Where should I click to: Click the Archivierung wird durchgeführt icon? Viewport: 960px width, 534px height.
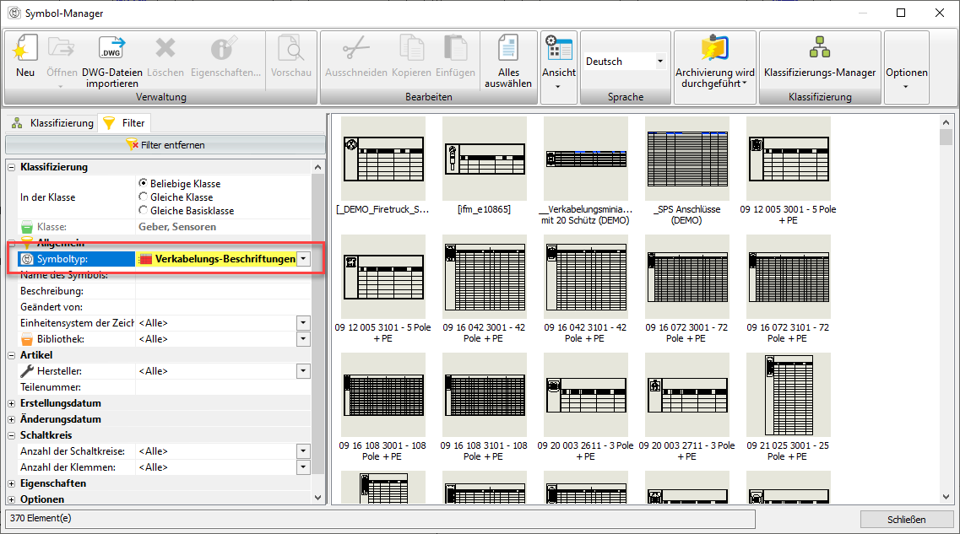click(714, 49)
